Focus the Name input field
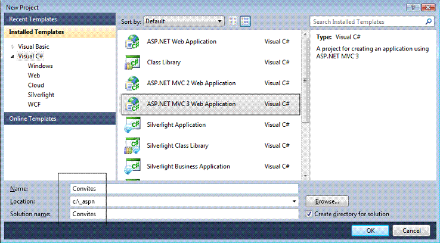The height and width of the screenshot is (243, 440). tap(184, 189)
